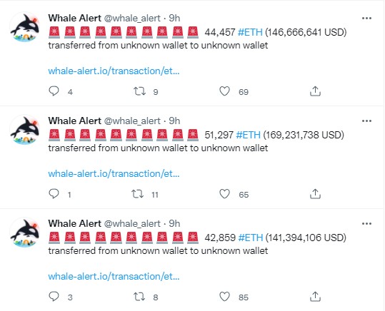Reply to the 44,457 ETH tweet
Image resolution: width=385 pixels, height=311 pixels.
point(54,91)
